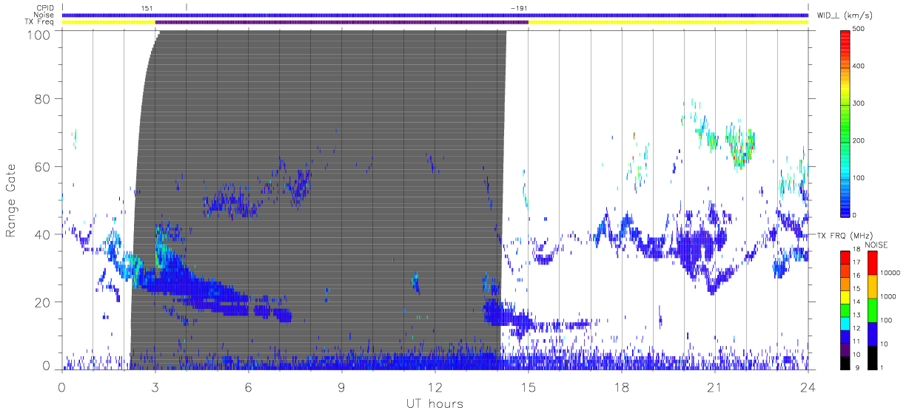Image resolution: width=909 pixels, height=419 pixels.
Task: Click CPID value 151
Action: point(146,7)
